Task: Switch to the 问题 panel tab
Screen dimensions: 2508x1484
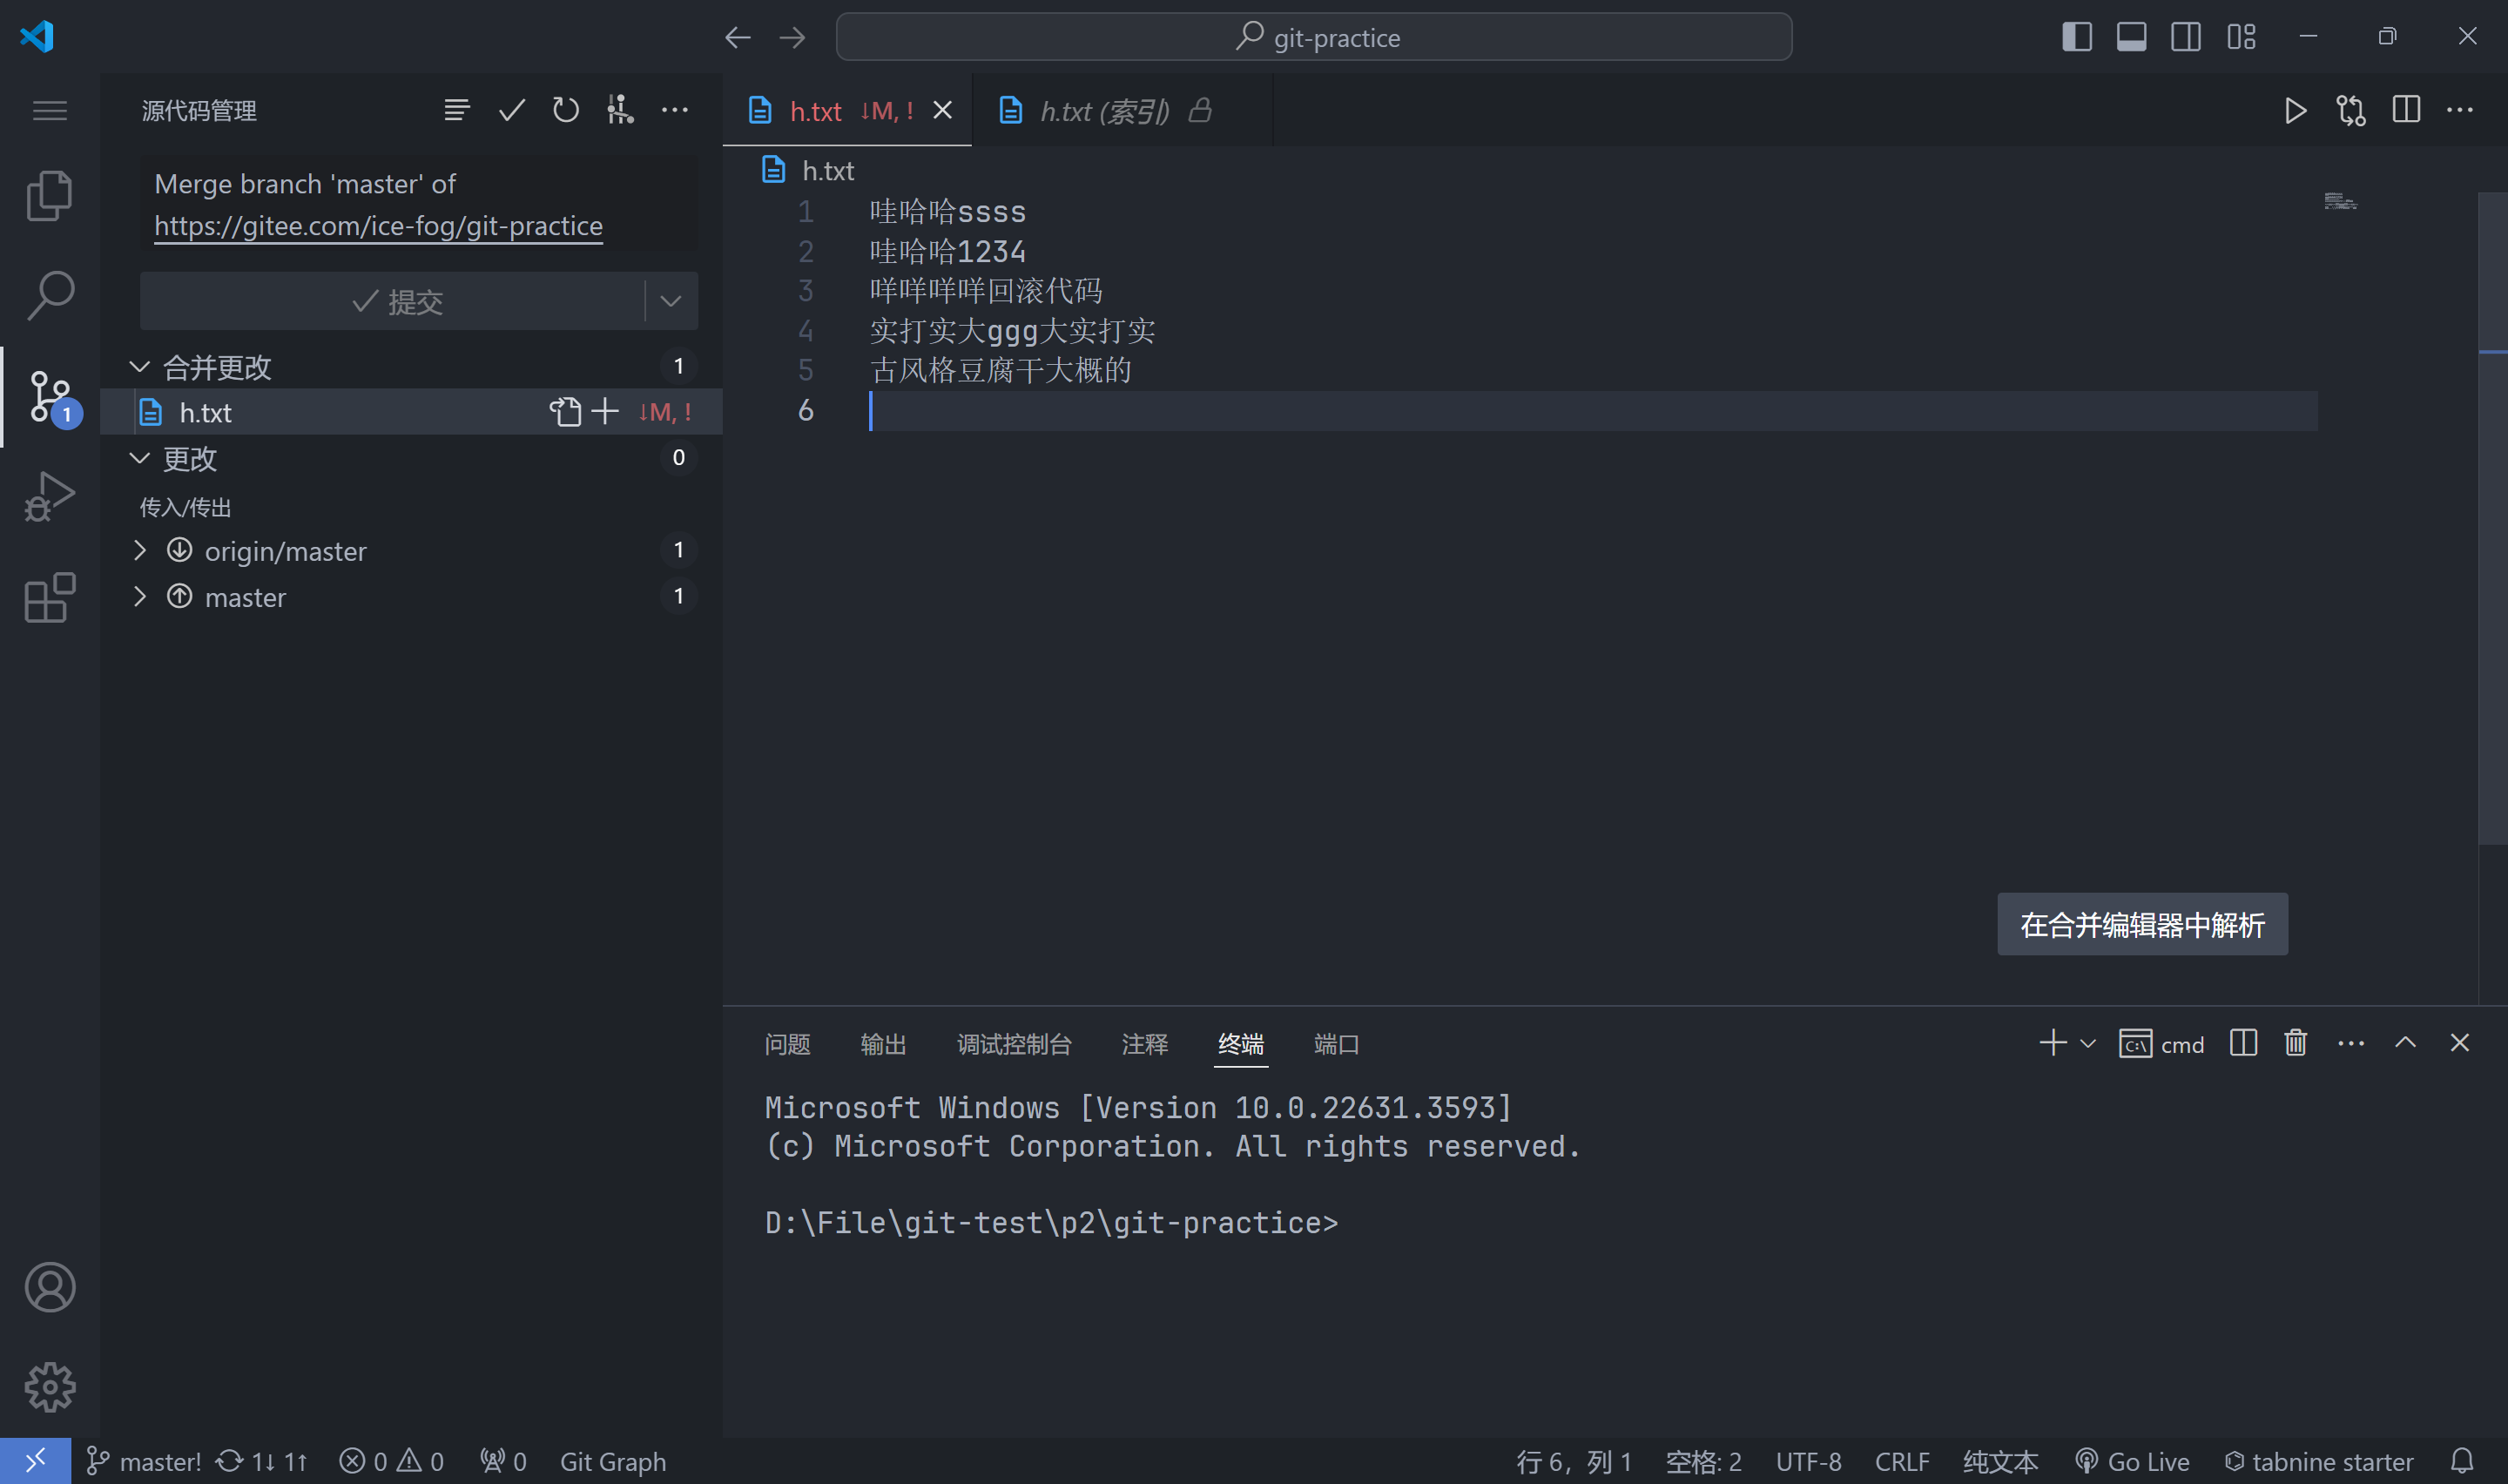Action: [786, 1044]
